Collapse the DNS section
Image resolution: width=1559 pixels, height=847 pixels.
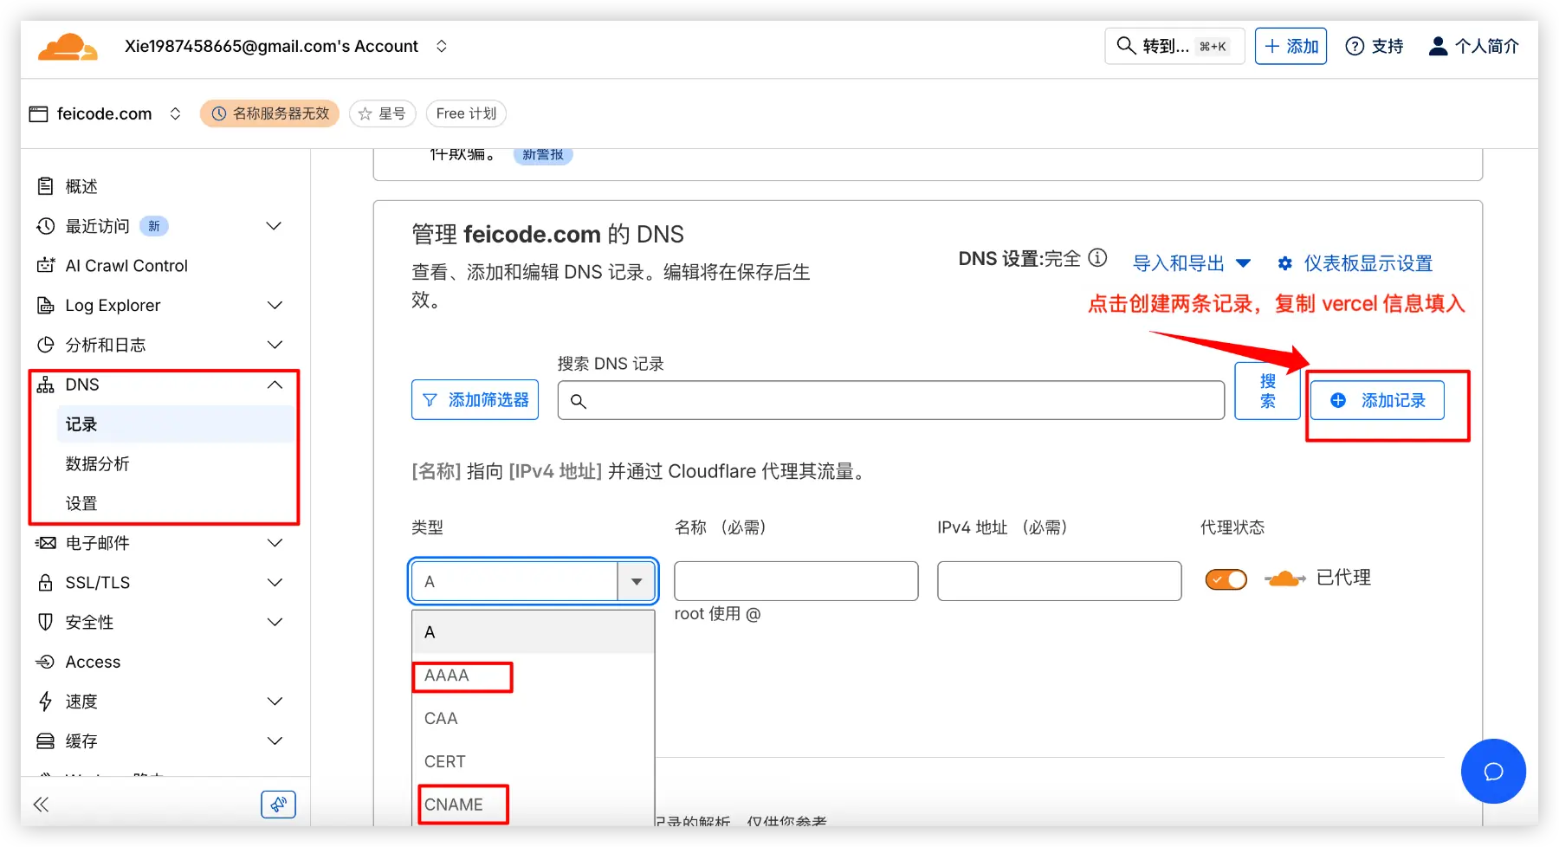click(x=275, y=385)
